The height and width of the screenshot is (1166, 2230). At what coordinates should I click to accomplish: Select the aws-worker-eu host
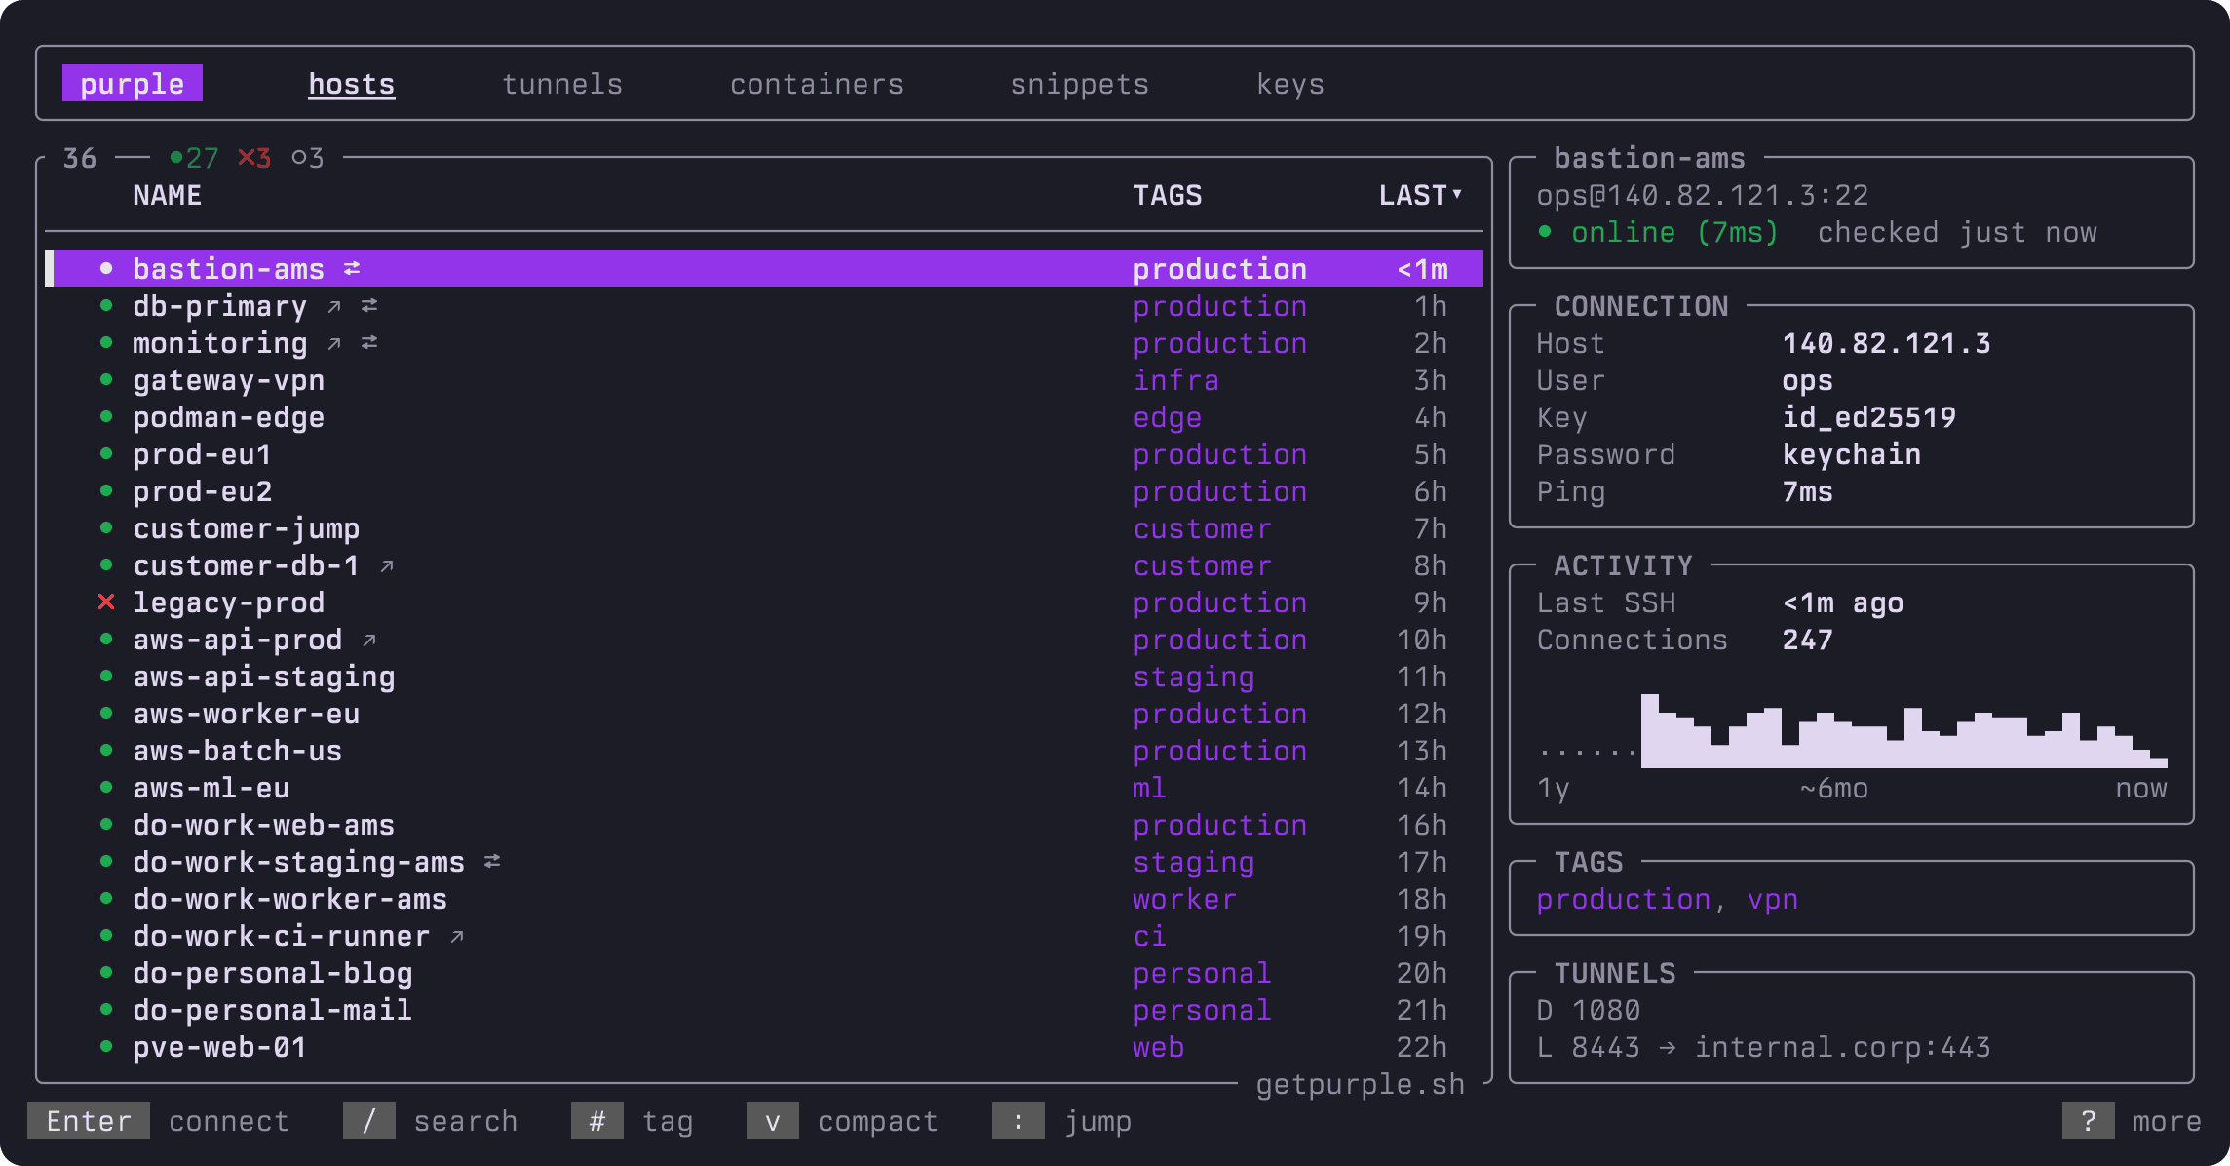pos(764,714)
